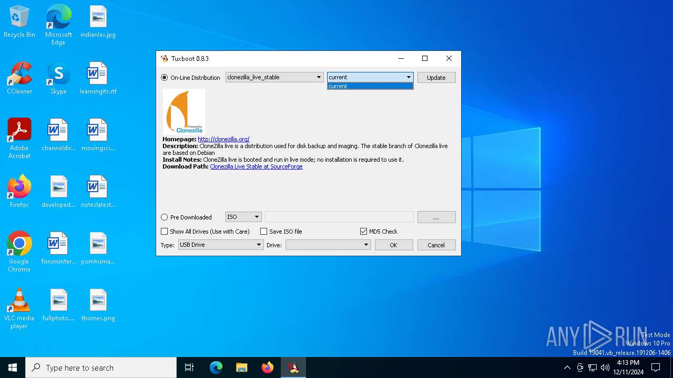
Task: Collapse the open version combo box
Action: 370,77
